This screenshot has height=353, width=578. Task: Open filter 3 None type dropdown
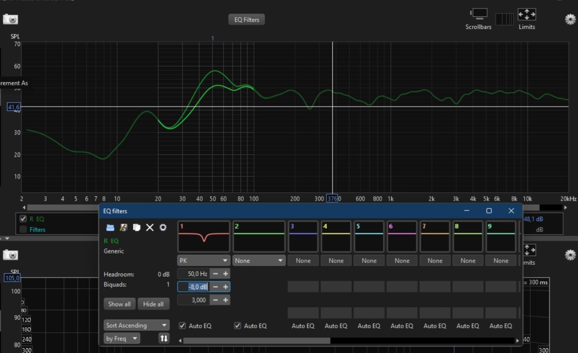point(303,260)
